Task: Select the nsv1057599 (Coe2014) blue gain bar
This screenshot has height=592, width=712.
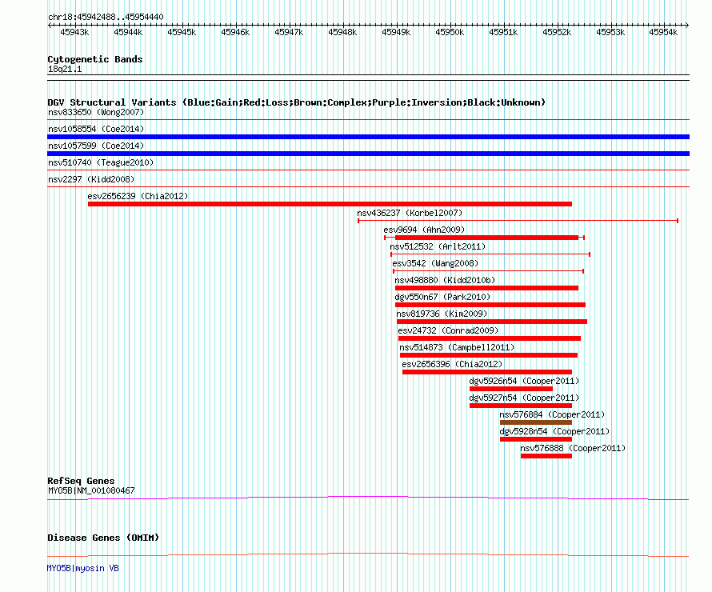Action: coord(368,154)
